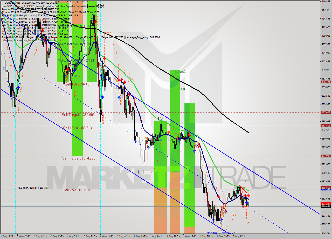332x239 pixels.
Task: Click the 409.945 price axis value
Action: pos(326,36)
